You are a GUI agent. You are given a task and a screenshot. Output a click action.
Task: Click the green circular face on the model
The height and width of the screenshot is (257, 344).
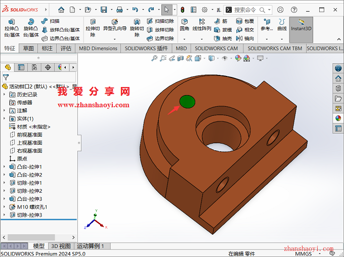187,102
